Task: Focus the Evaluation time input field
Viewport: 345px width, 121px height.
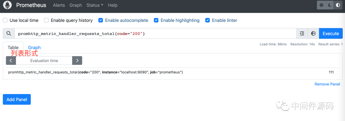Action: coord(44,61)
